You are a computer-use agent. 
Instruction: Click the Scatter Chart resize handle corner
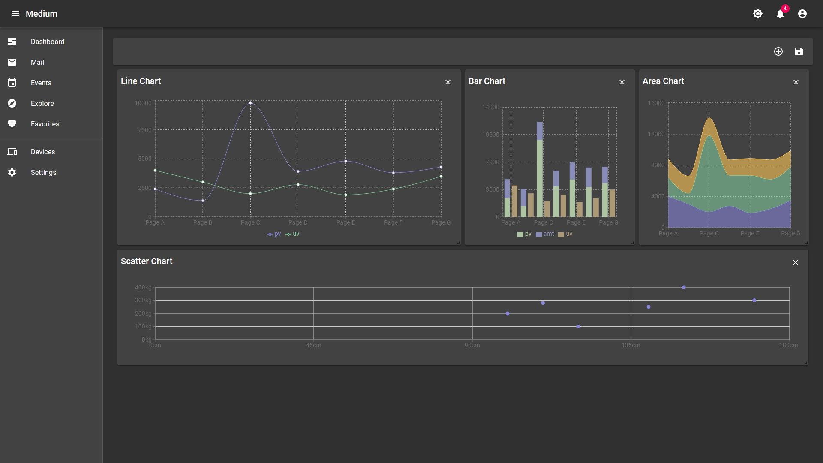pos(806,363)
